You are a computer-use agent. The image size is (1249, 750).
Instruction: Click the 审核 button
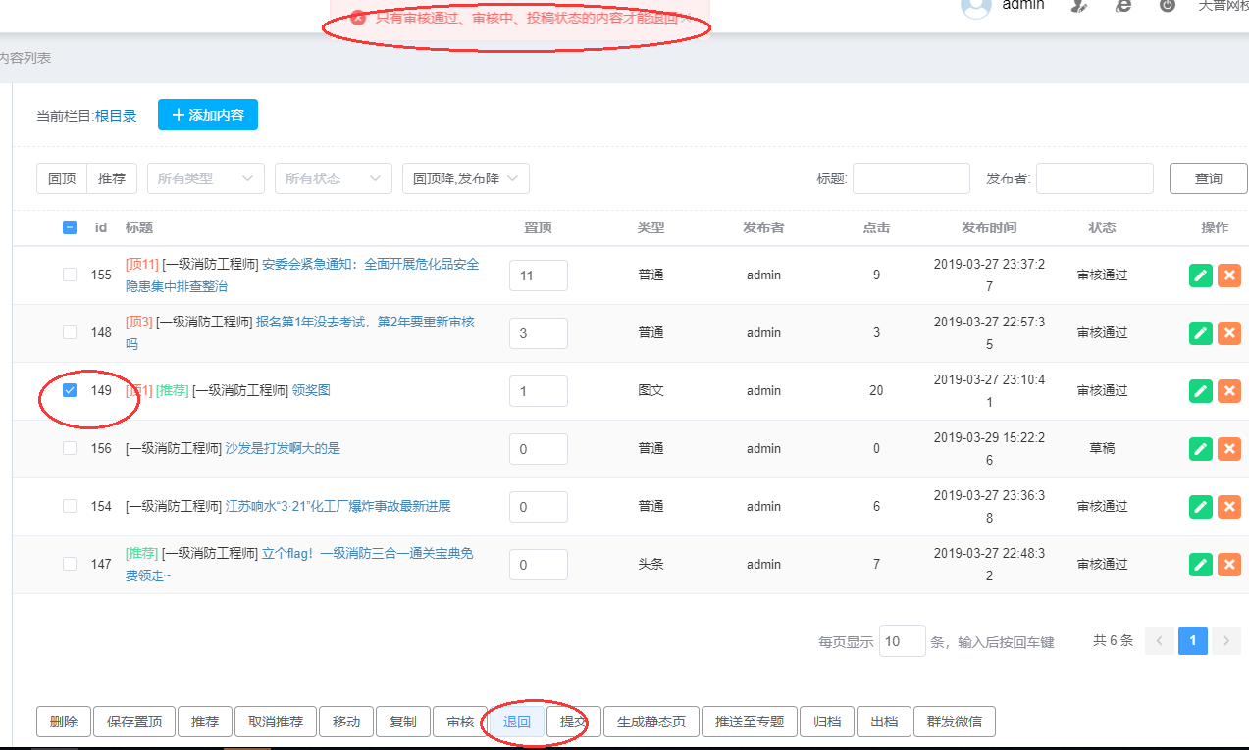click(x=460, y=722)
